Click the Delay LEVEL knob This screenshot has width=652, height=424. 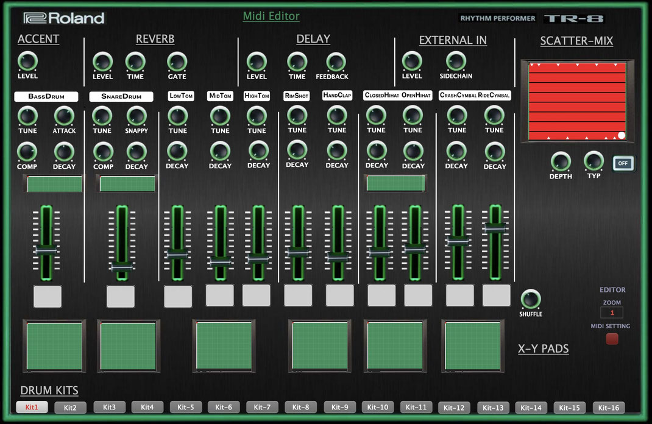coord(257,62)
